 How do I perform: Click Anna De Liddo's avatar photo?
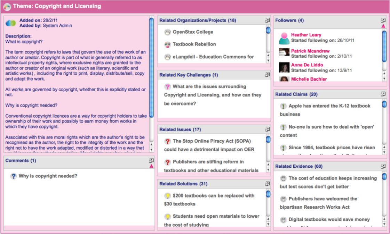coord(284,67)
